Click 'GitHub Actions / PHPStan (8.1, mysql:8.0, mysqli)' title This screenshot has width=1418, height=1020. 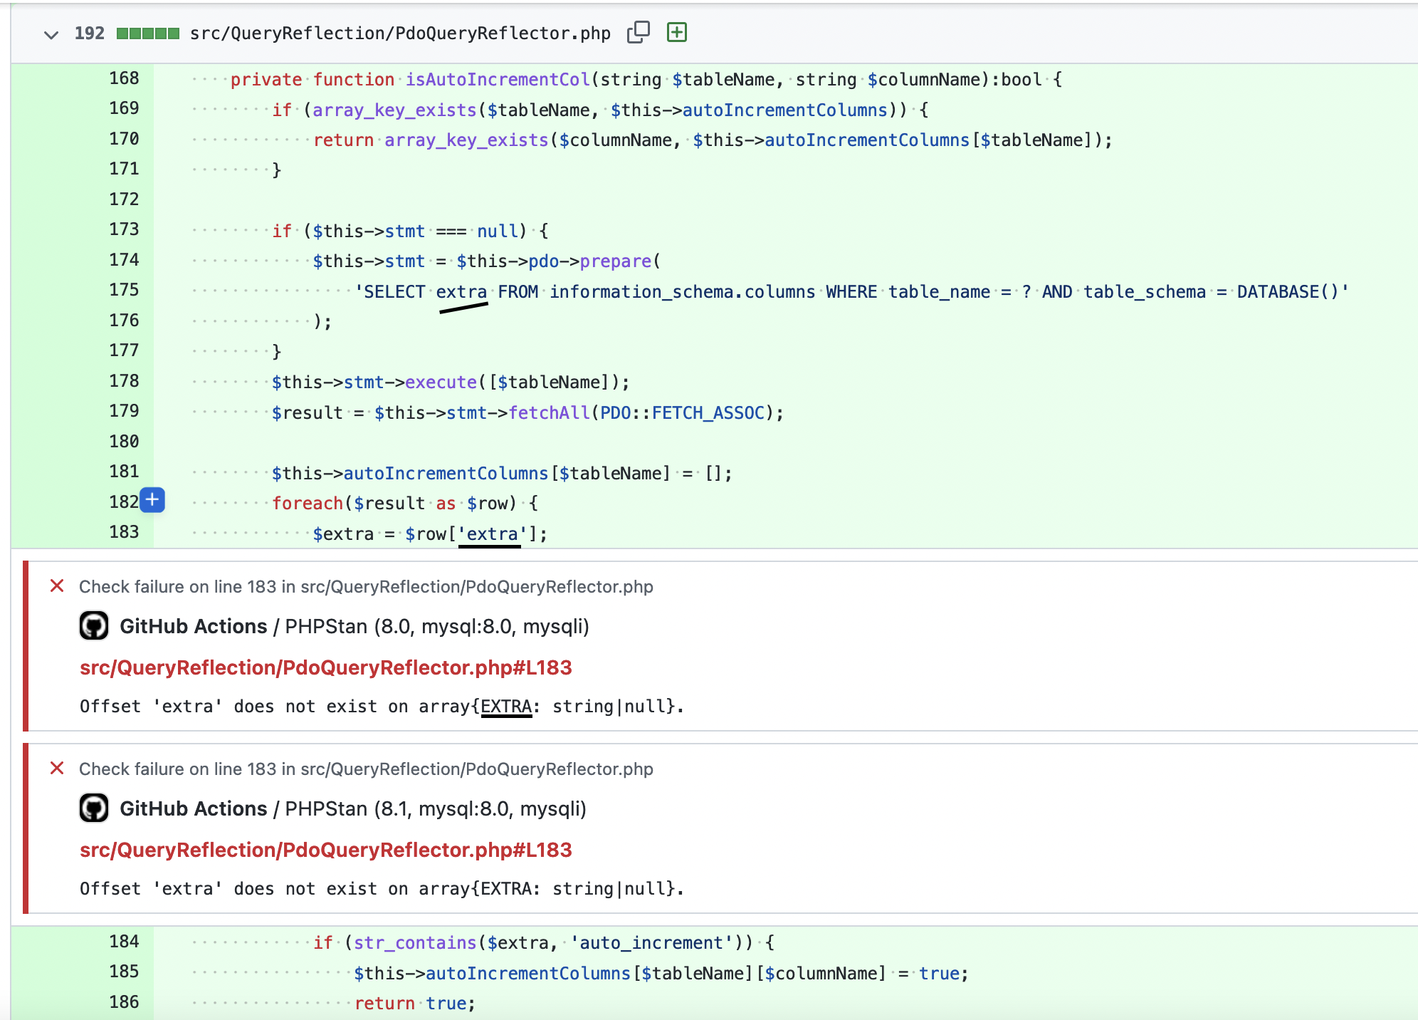coord(352,808)
